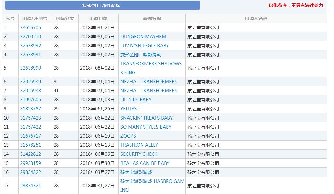This screenshot has height=194, width=334.
Task: Open NEZHA : TRANSFORMERS in class 9 row
Action: click(149, 82)
